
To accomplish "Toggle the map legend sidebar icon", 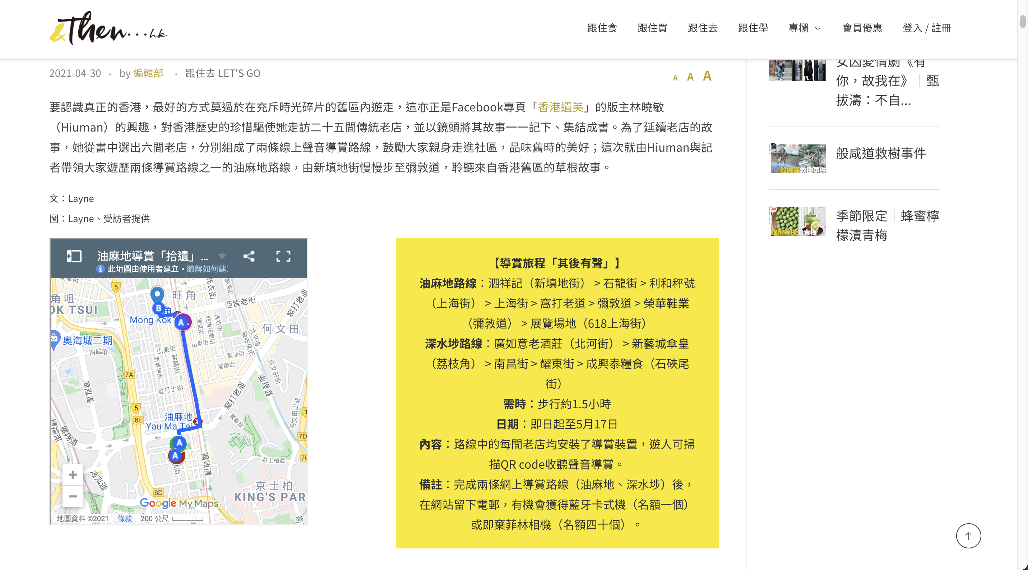I will 74,256.
